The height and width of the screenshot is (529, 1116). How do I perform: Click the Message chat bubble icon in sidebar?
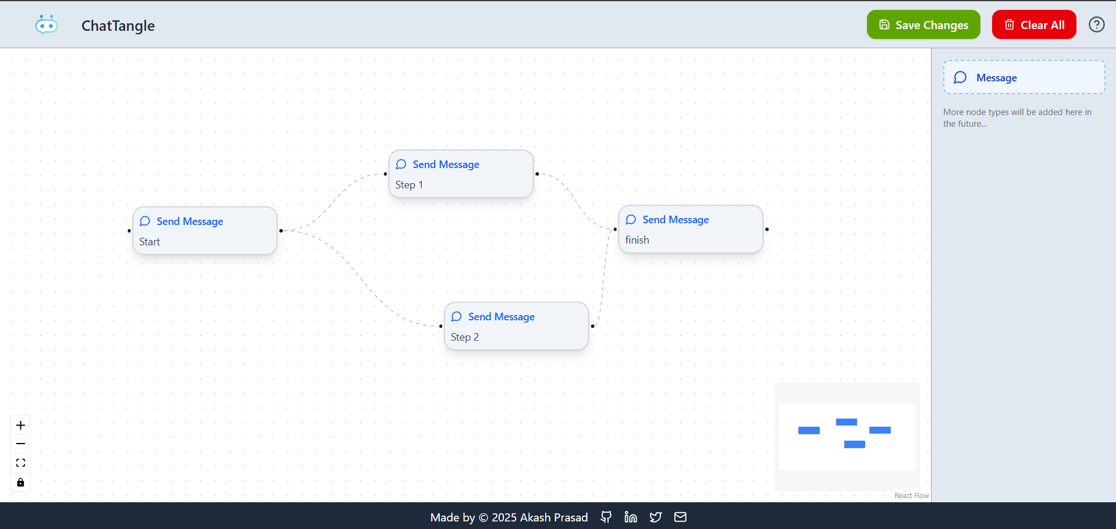(961, 77)
